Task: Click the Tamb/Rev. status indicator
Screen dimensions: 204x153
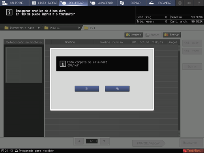Action: [x=193, y=151]
